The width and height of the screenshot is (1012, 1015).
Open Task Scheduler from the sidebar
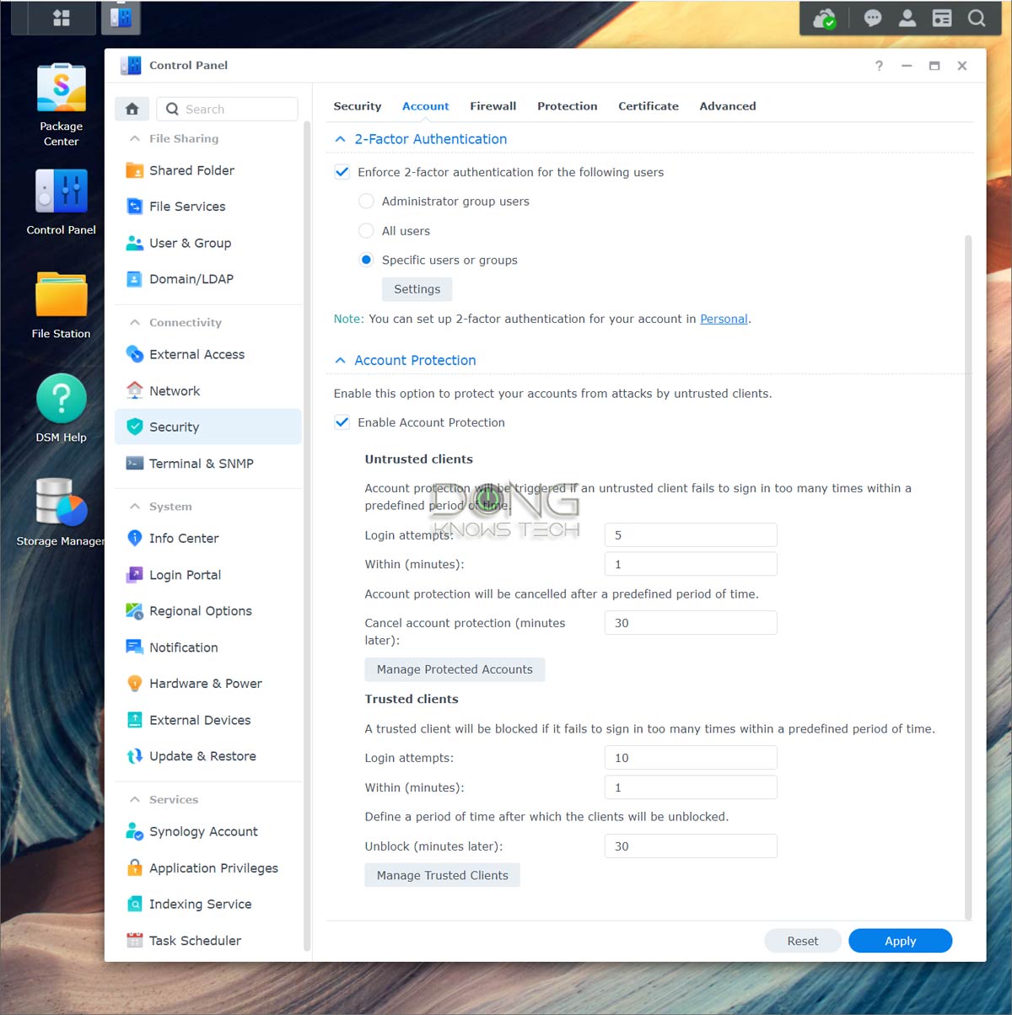[x=195, y=940]
